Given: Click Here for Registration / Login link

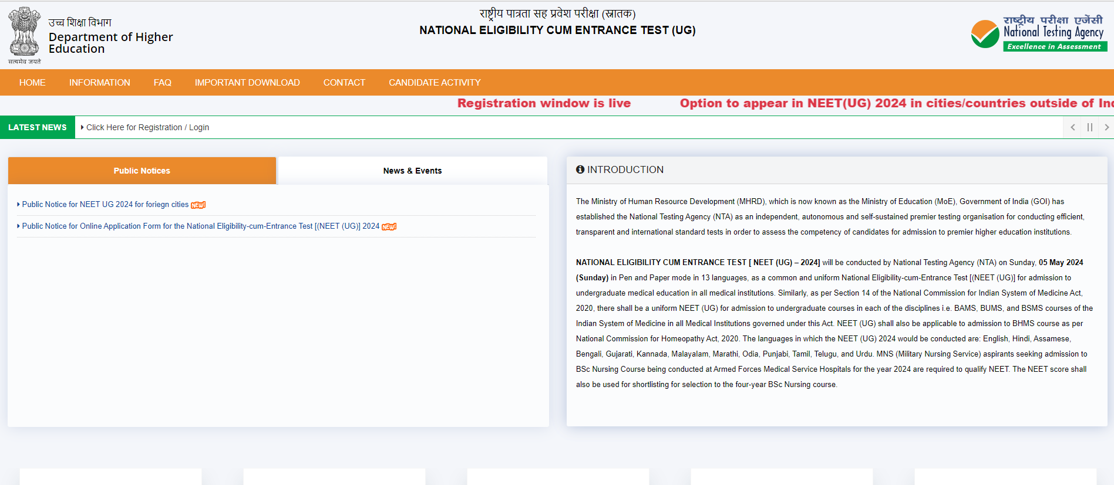Looking at the screenshot, I should point(147,127).
